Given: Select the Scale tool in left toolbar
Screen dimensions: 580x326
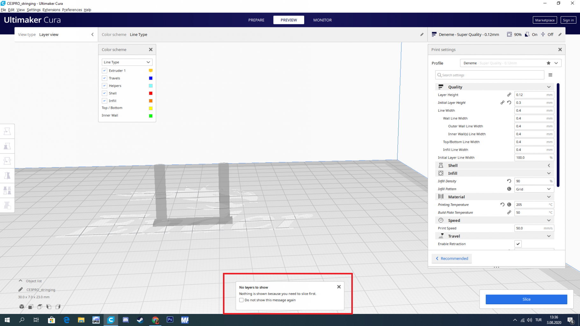Looking at the screenshot, I should tap(7, 146).
